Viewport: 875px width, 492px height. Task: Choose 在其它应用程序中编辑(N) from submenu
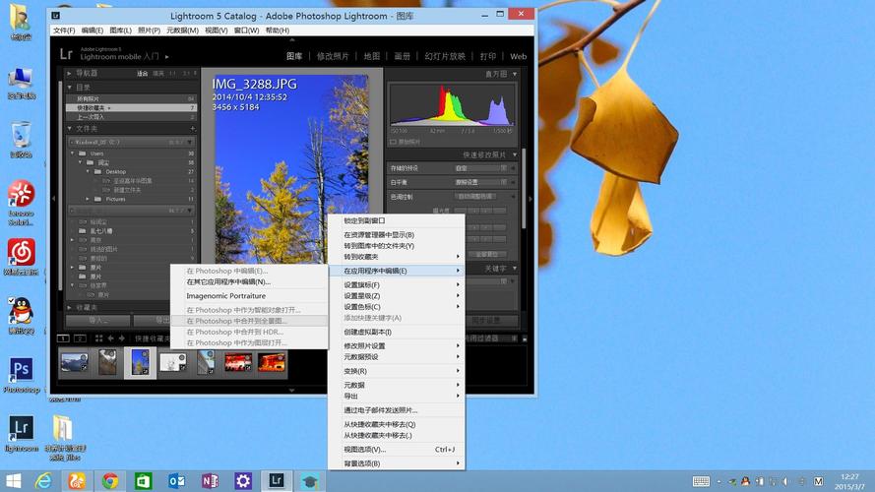coord(249,282)
